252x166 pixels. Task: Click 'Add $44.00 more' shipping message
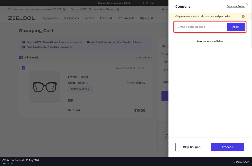click(117, 42)
